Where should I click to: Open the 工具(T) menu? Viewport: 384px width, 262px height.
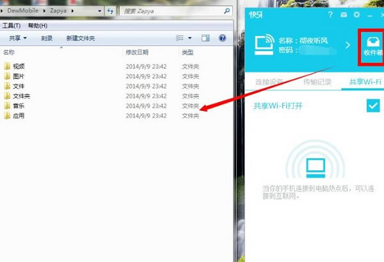coord(12,26)
